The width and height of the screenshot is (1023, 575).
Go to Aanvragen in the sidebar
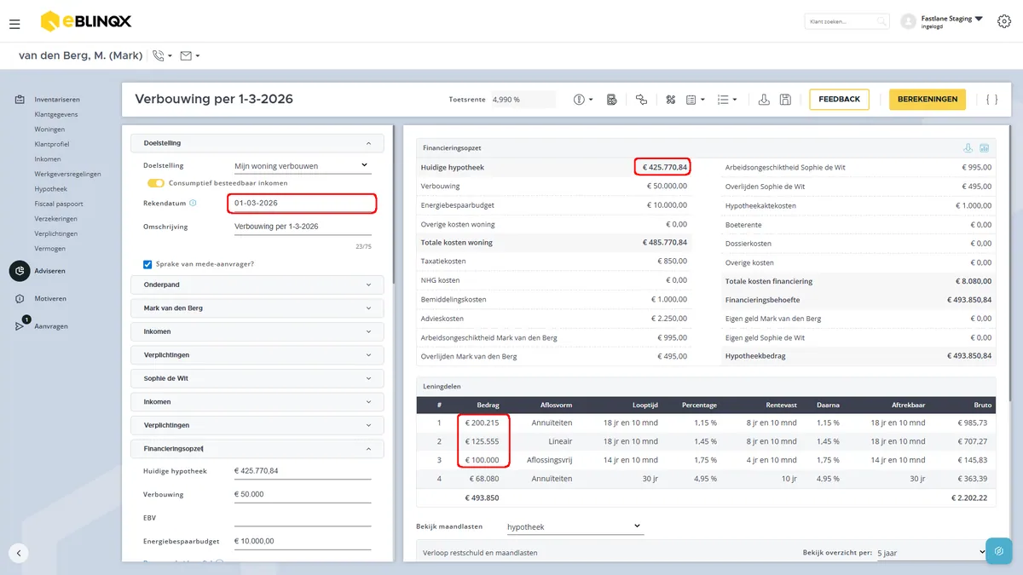50,326
